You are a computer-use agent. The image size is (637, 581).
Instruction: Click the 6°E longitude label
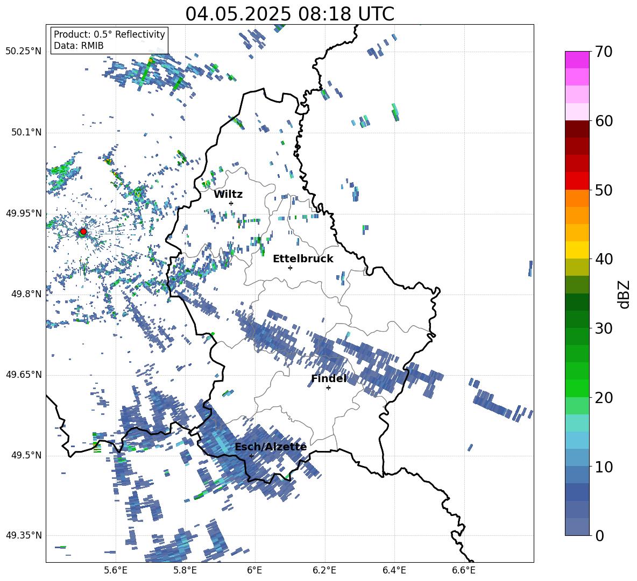[254, 570]
